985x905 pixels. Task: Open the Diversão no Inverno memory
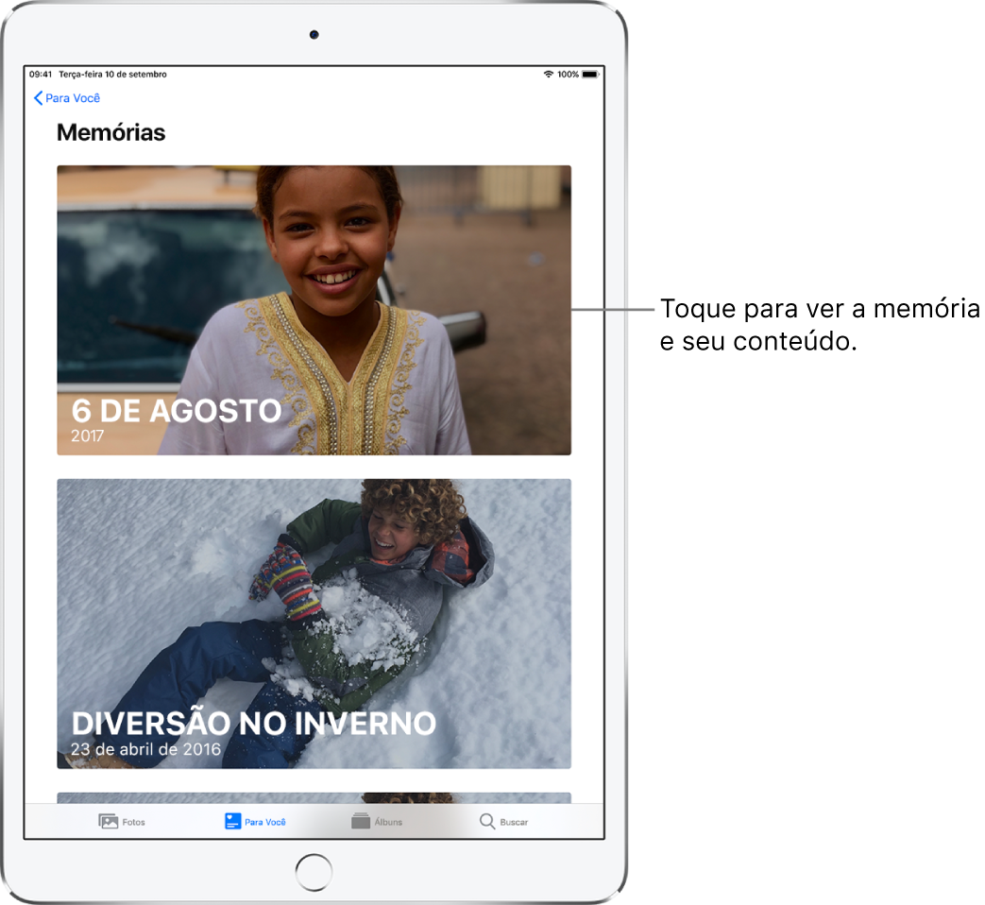[314, 623]
